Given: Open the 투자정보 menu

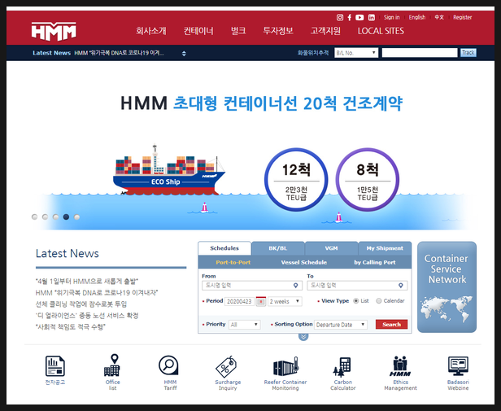Looking at the screenshot, I should [x=278, y=31].
